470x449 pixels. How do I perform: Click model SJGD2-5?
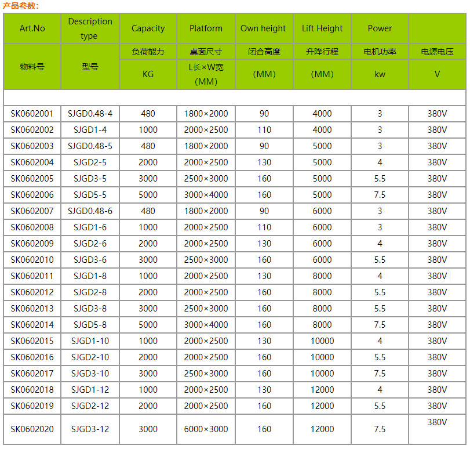click(x=90, y=162)
